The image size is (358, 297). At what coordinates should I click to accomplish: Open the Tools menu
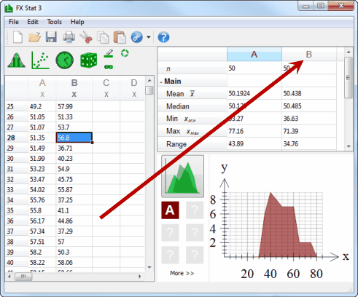(55, 22)
